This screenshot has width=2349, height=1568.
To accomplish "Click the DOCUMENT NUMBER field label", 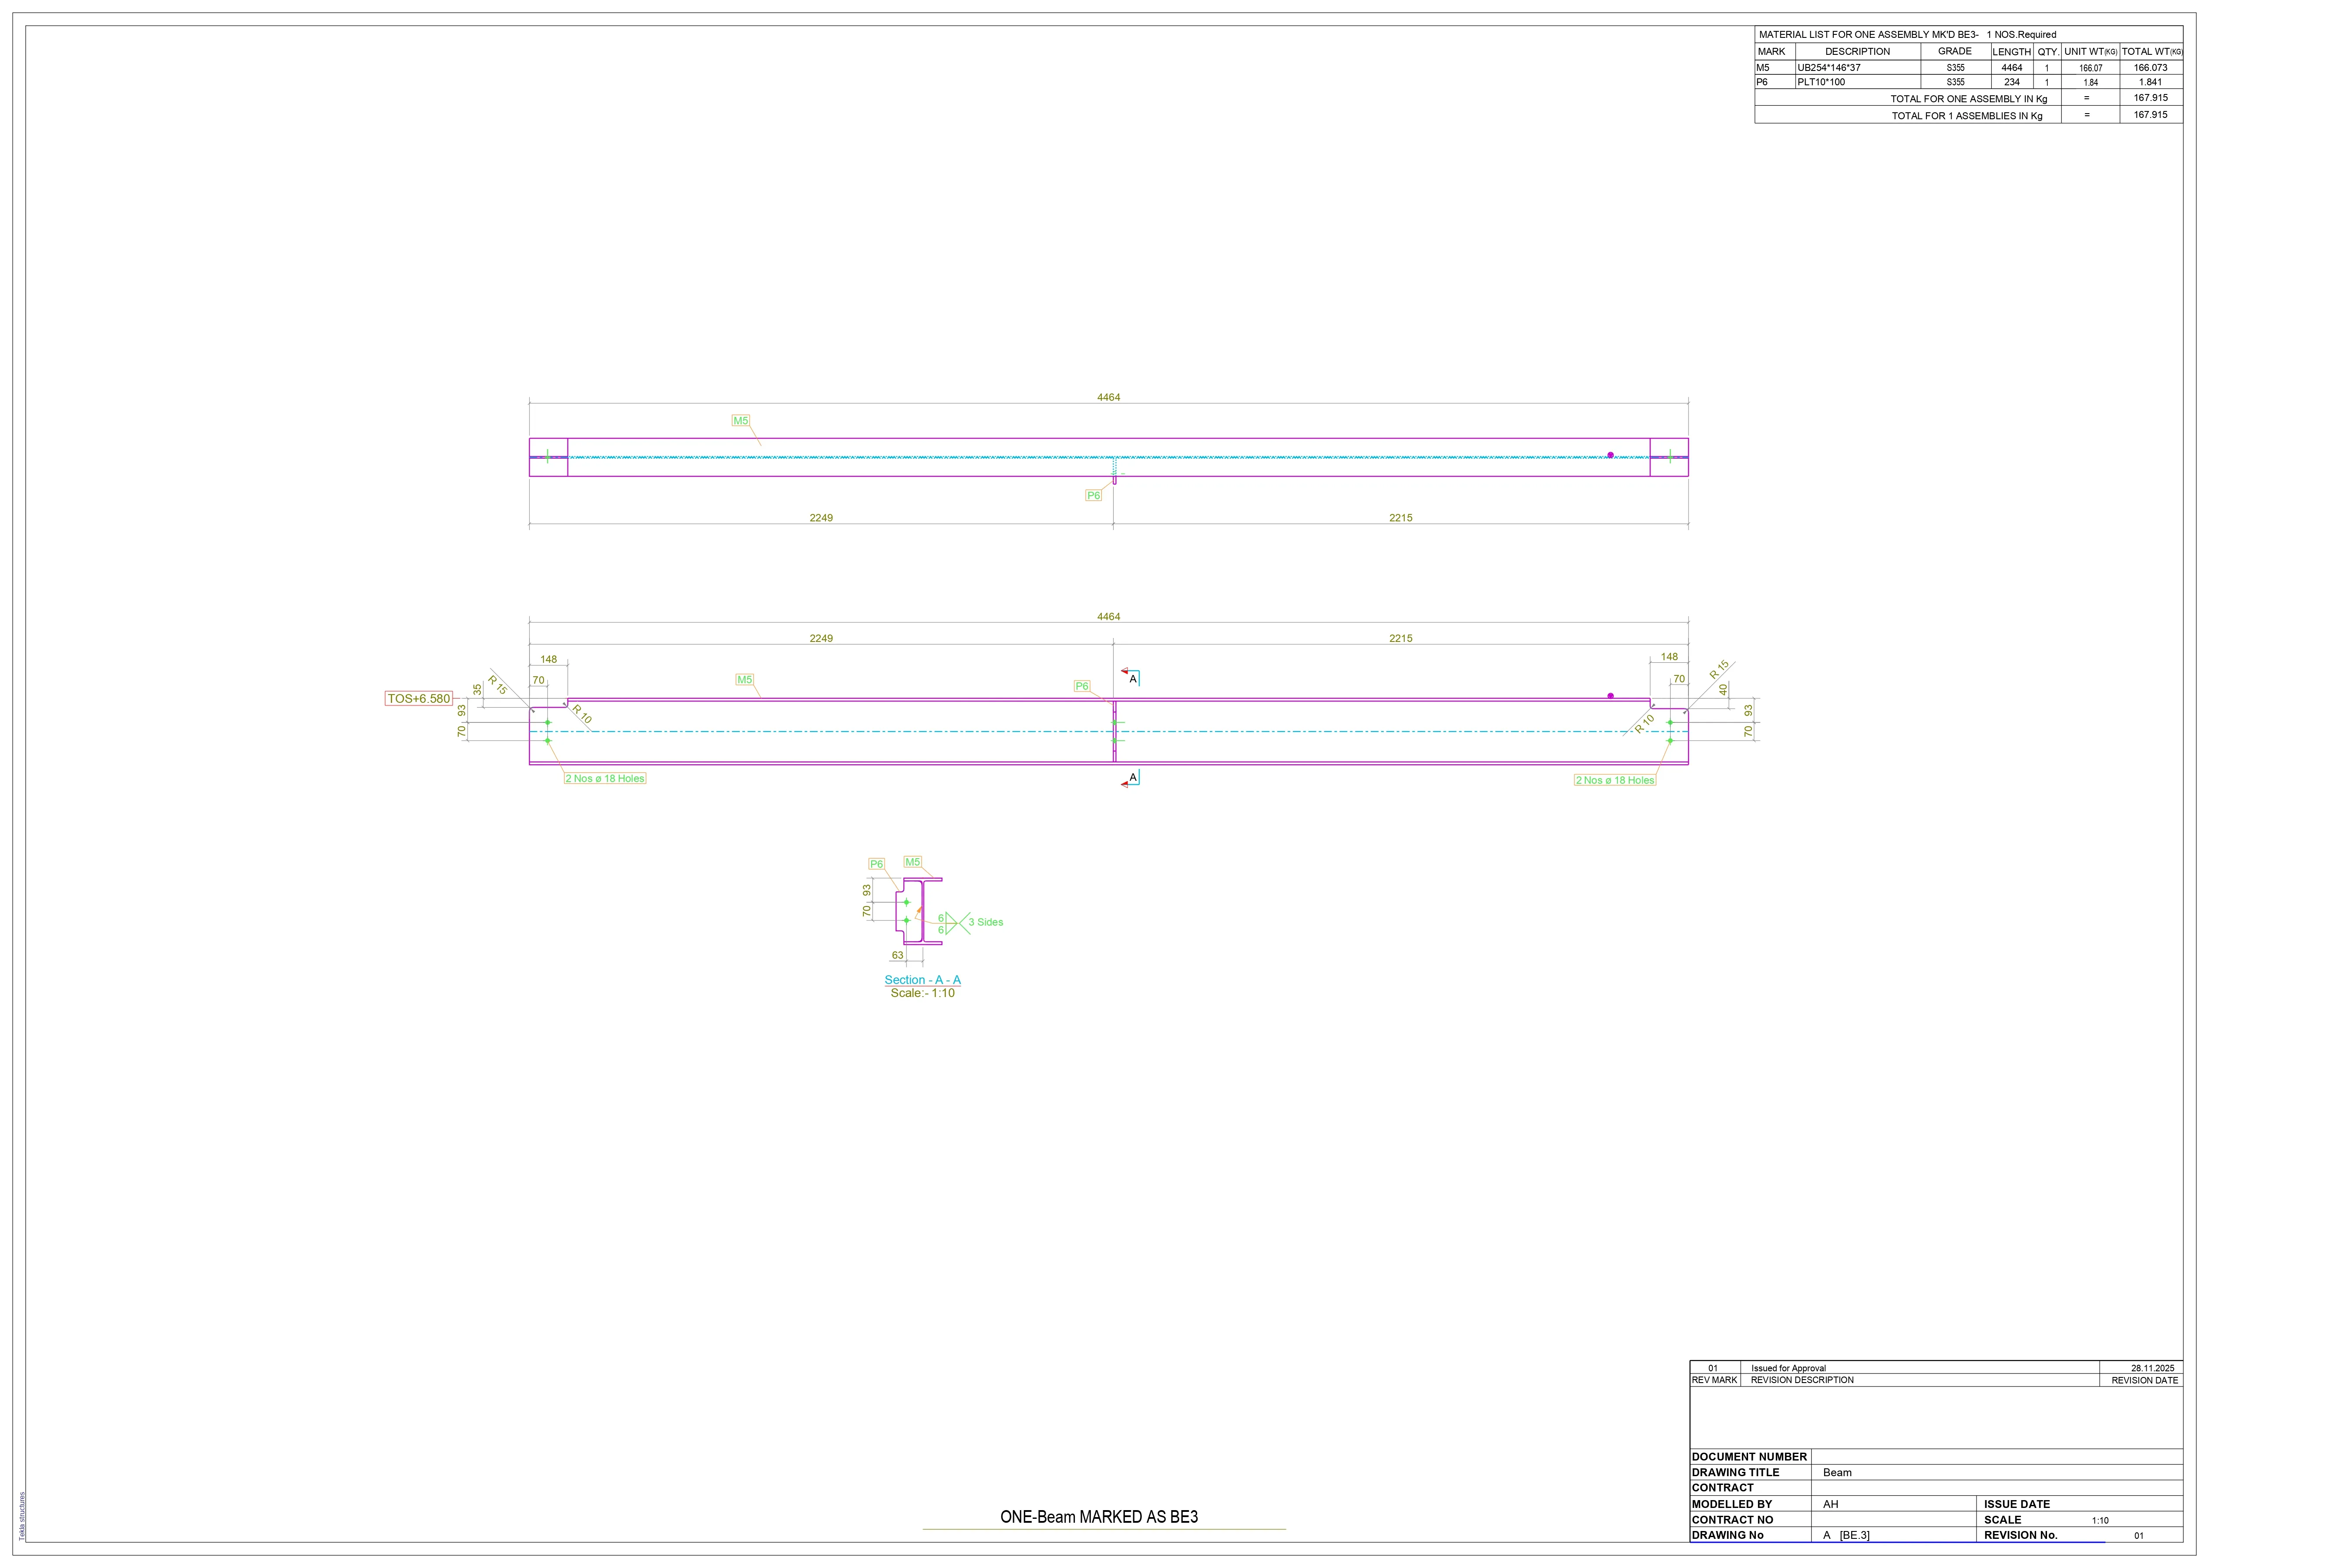I will (1749, 1457).
